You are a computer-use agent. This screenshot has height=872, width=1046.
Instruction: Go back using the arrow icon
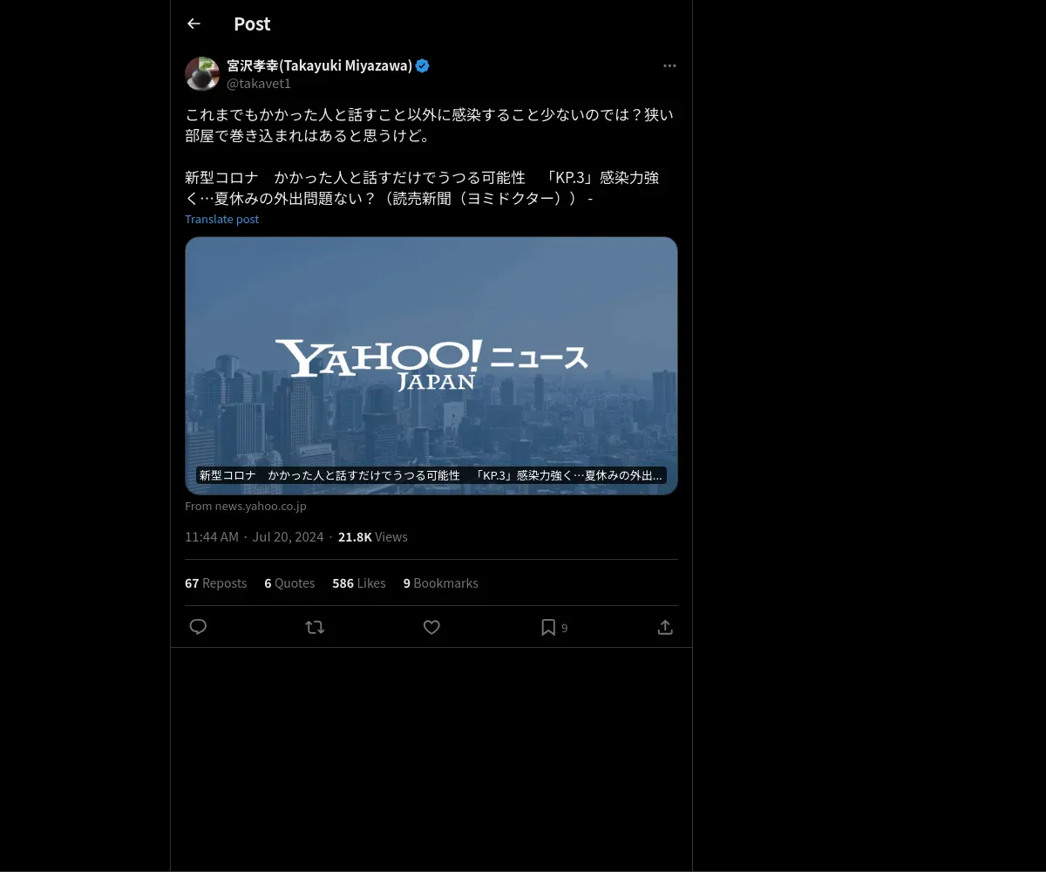click(x=194, y=24)
